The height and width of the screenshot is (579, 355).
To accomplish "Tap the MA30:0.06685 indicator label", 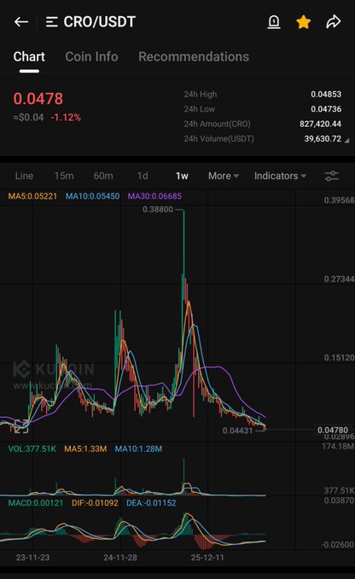I will click(x=154, y=196).
